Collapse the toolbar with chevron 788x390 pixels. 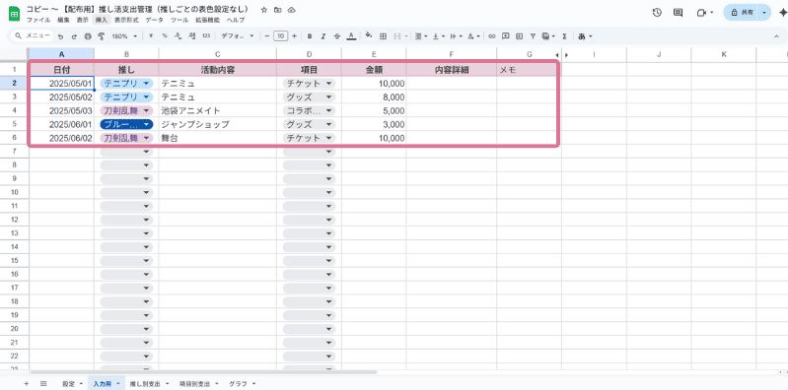coord(776,36)
